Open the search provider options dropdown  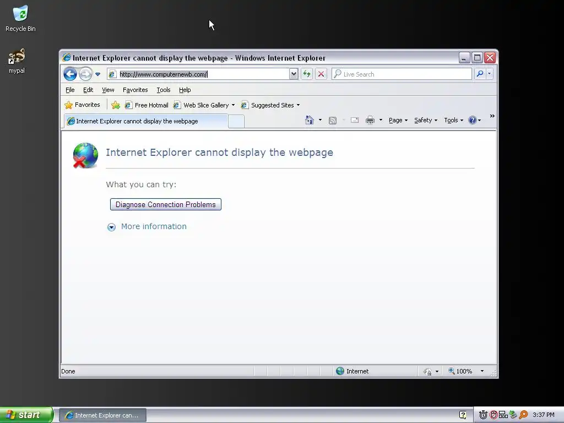pos(489,74)
